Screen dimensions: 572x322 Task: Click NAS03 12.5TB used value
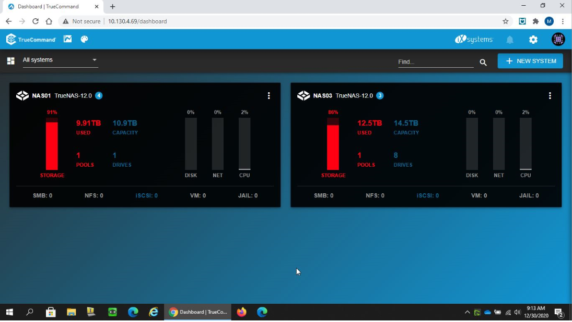369,123
